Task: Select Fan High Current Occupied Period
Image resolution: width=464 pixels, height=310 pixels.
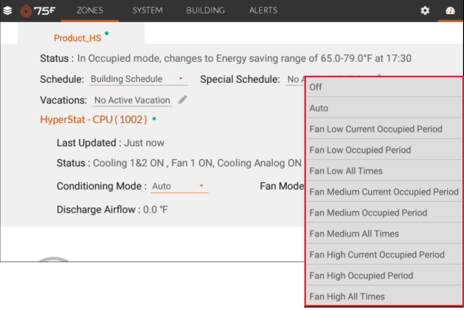Action: coord(384,255)
